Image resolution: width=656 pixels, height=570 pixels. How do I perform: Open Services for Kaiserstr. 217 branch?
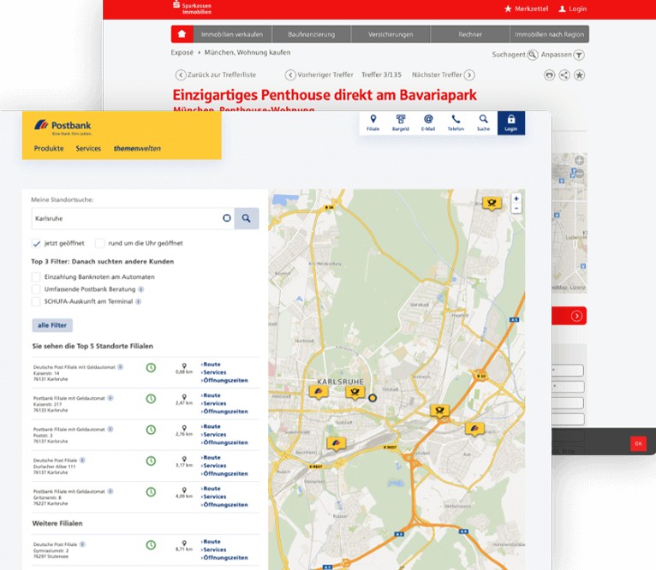click(214, 404)
